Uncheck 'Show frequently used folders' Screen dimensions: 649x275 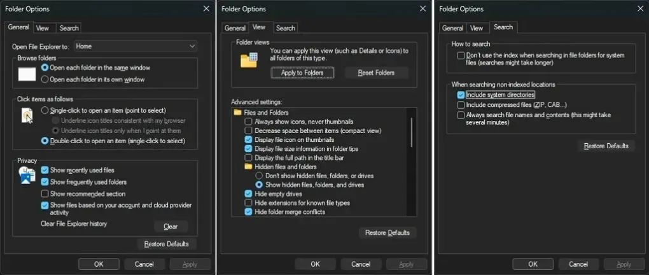pos(45,182)
